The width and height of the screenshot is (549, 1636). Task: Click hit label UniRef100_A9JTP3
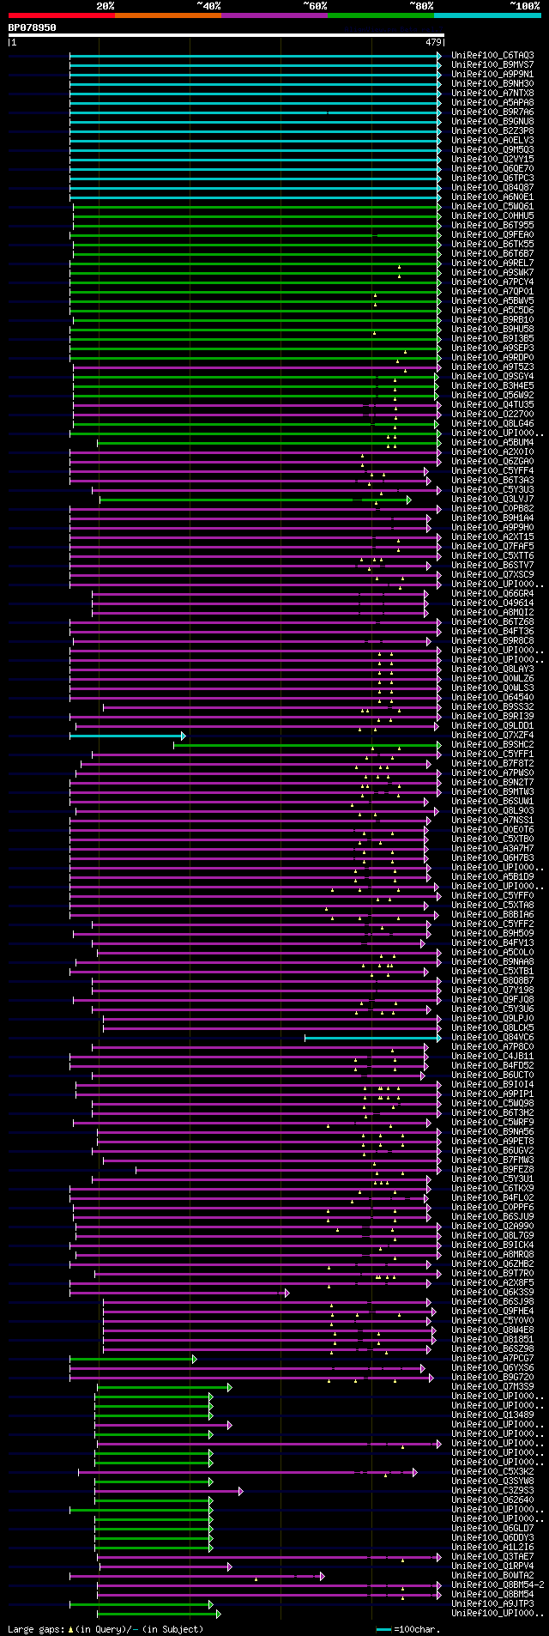492,1604
